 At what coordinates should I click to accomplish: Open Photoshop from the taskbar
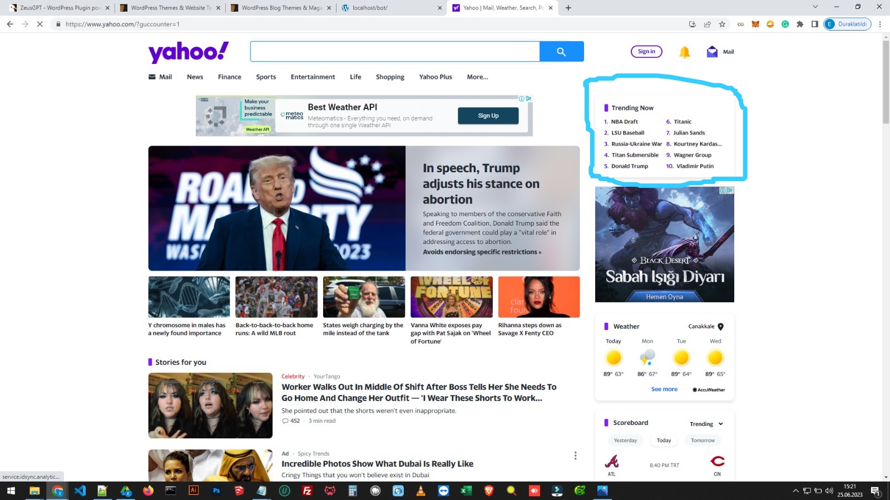216,491
